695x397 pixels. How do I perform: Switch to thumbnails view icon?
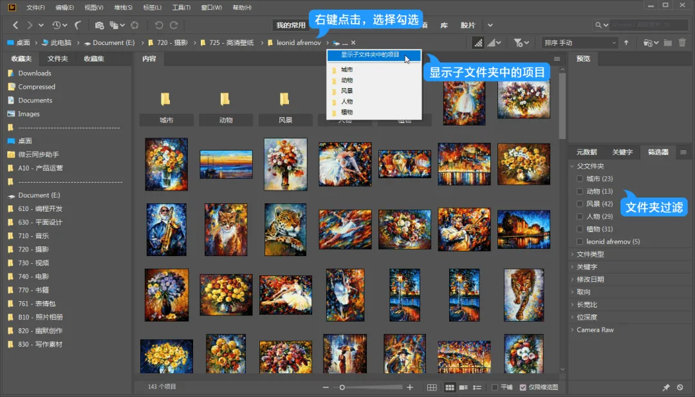(449, 387)
